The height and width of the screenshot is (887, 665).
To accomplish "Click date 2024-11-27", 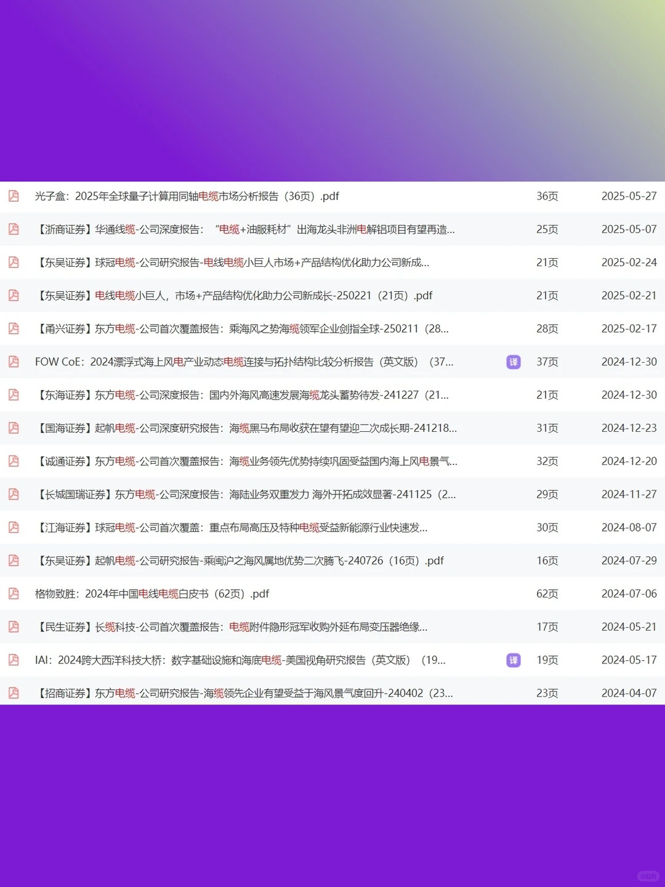I will coord(629,495).
